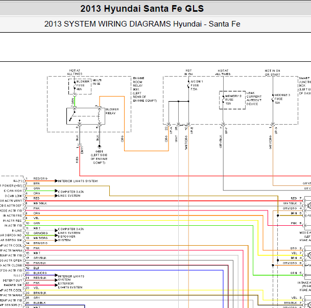Click the "BRN/BLK" label at pin 24
Image resolution: width=311 pixels, height=308 pixels.
pyautogui.click(x=40, y=293)
